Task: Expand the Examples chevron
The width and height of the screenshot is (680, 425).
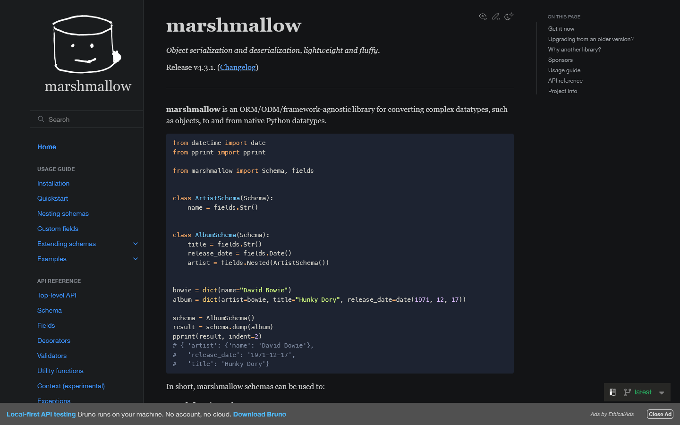Action: (136, 259)
